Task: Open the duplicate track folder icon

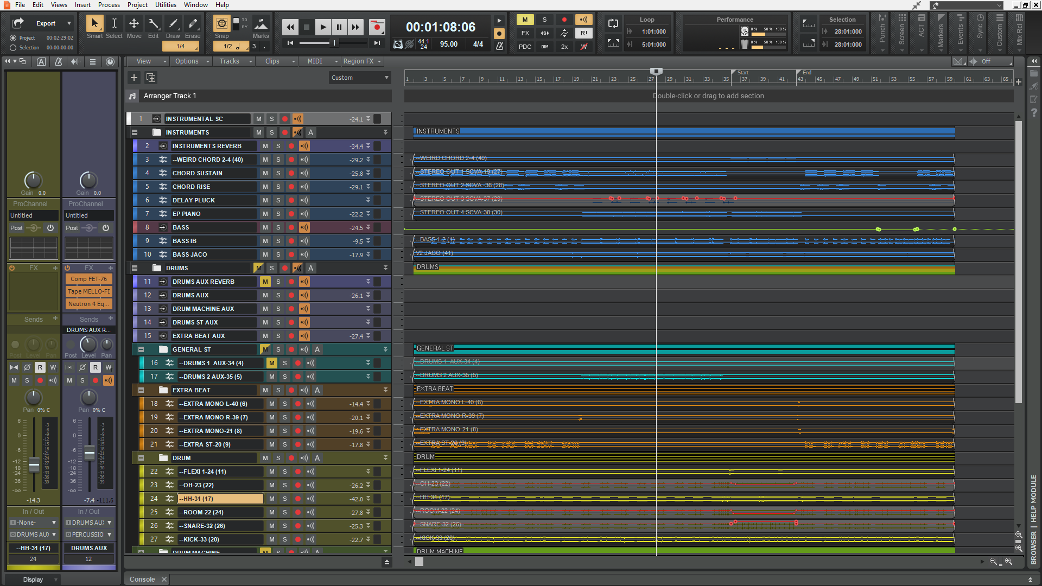Action: tap(151, 78)
